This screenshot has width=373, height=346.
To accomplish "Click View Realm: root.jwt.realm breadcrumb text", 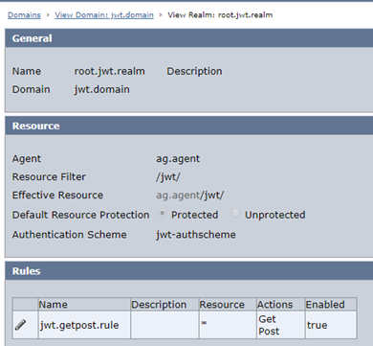I will point(220,15).
